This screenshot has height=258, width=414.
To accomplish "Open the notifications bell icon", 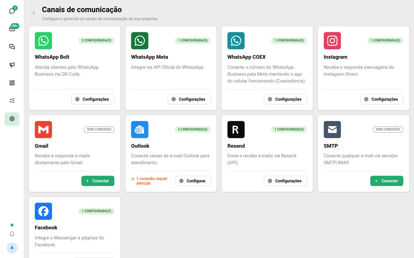I will coord(12,234).
